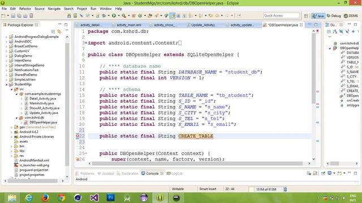Click the Open Console icon

(339, 173)
